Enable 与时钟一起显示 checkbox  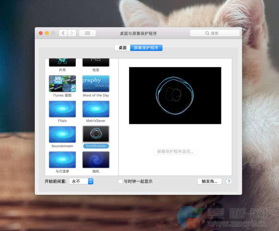pyautogui.click(x=121, y=181)
